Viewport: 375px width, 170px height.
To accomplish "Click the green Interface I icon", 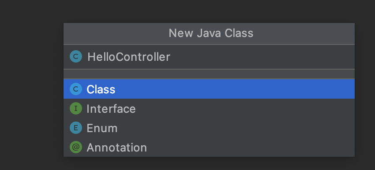I will (76, 109).
